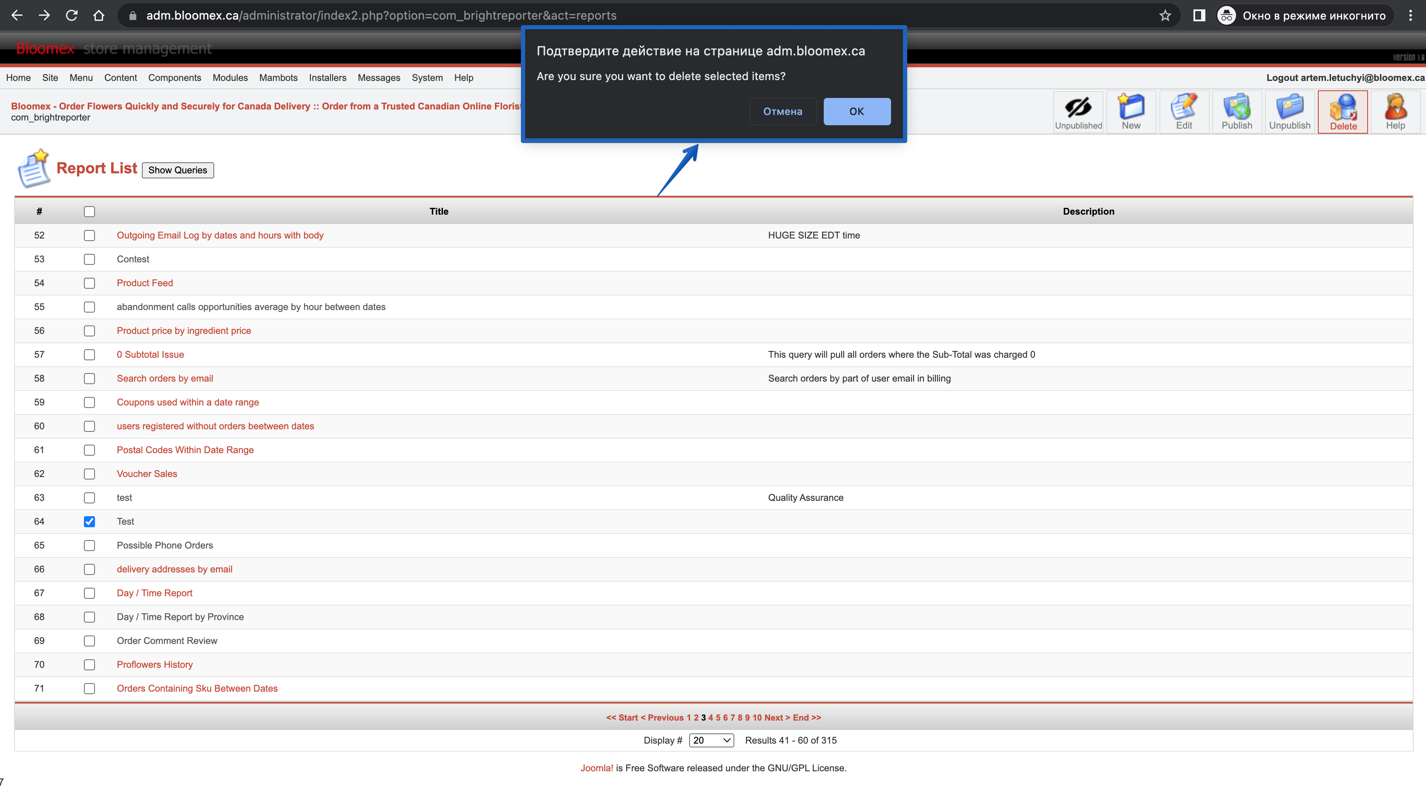Click the Unpublish toolbar icon
Viewport: 1426px width, 793px height.
[x=1289, y=112]
